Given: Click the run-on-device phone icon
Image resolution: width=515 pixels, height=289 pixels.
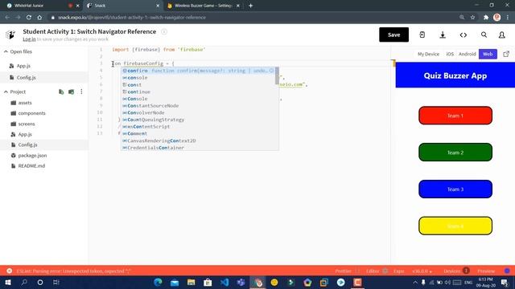Looking at the screenshot, I should [422, 35].
